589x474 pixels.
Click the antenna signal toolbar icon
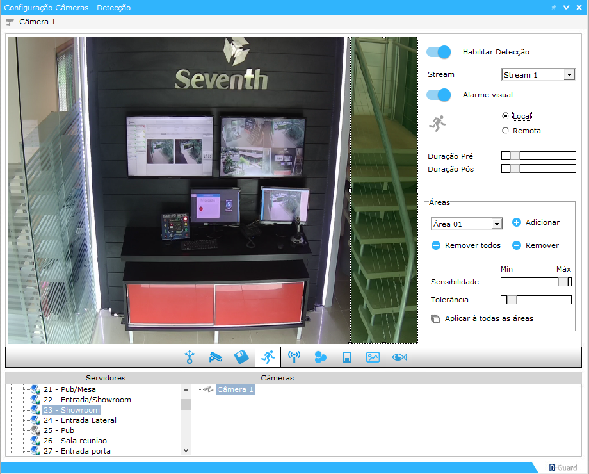(x=294, y=357)
